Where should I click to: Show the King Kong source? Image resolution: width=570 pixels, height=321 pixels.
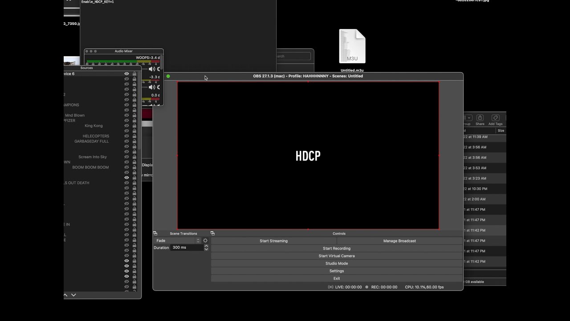point(126,126)
